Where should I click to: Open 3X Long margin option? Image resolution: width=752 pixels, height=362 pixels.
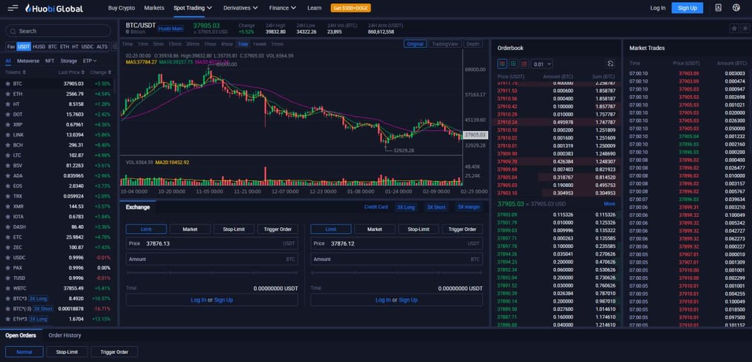(x=406, y=207)
